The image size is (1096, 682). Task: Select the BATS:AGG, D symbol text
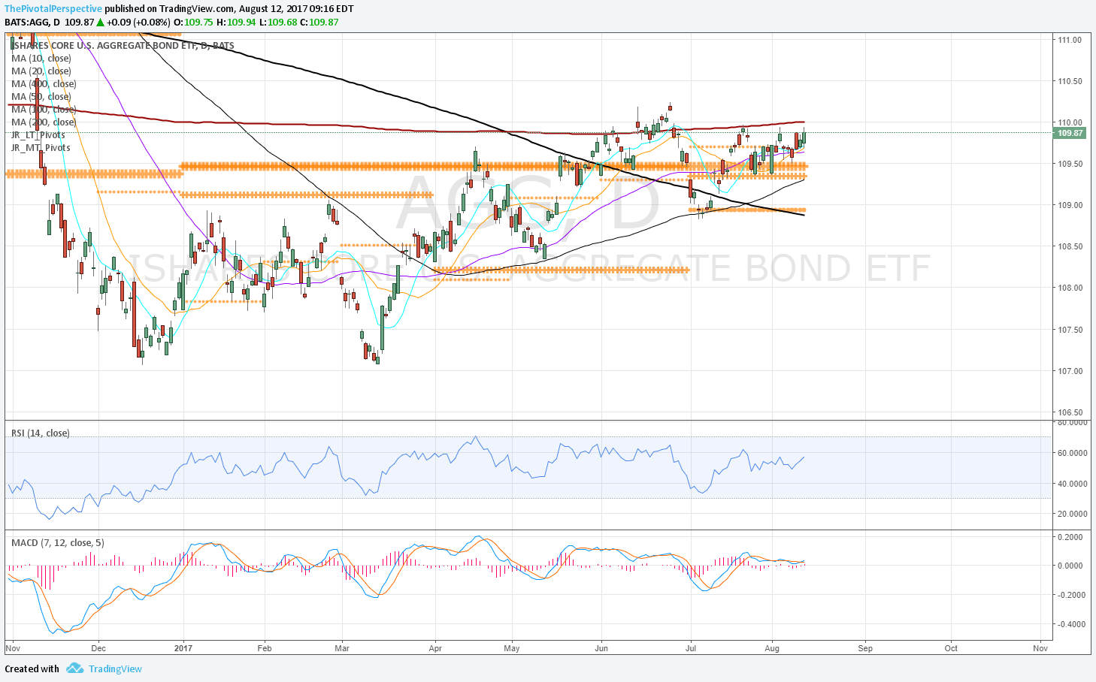[32, 23]
